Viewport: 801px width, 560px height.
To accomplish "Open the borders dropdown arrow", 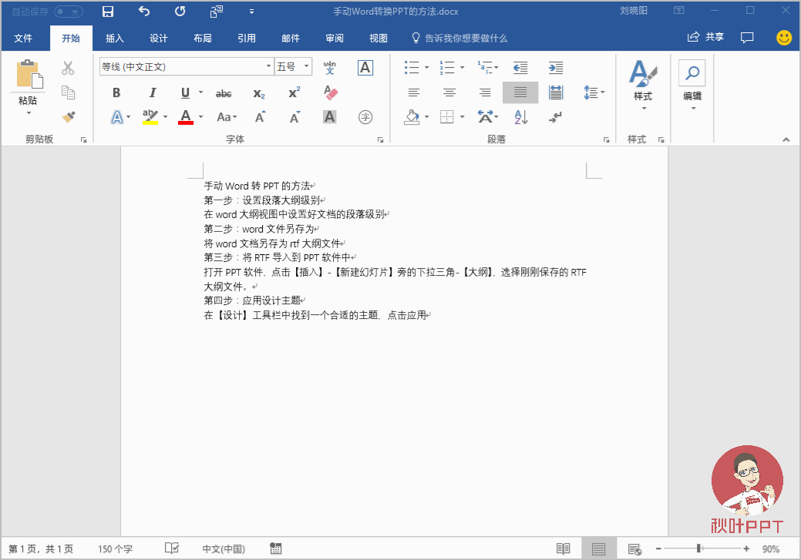I will pyautogui.click(x=463, y=117).
